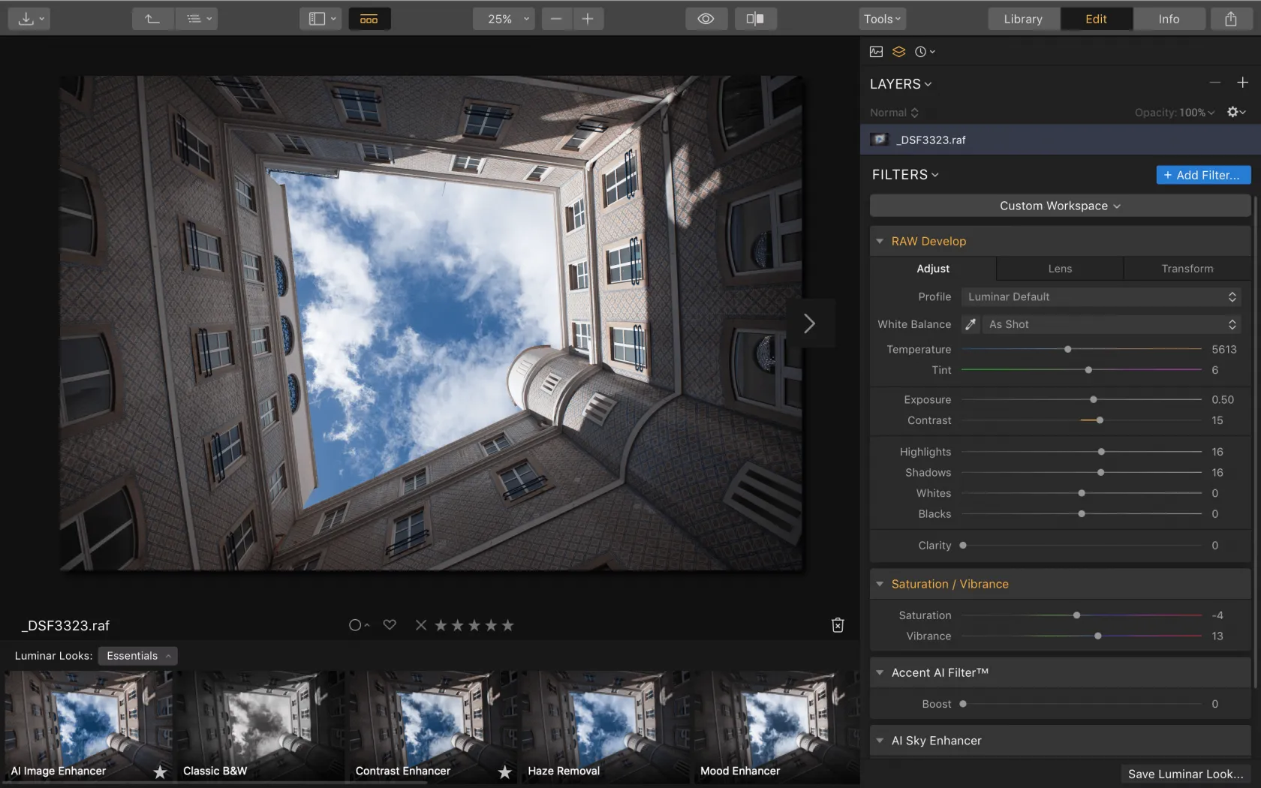Switch to the Library tab
The image size is (1261, 788).
(1023, 19)
